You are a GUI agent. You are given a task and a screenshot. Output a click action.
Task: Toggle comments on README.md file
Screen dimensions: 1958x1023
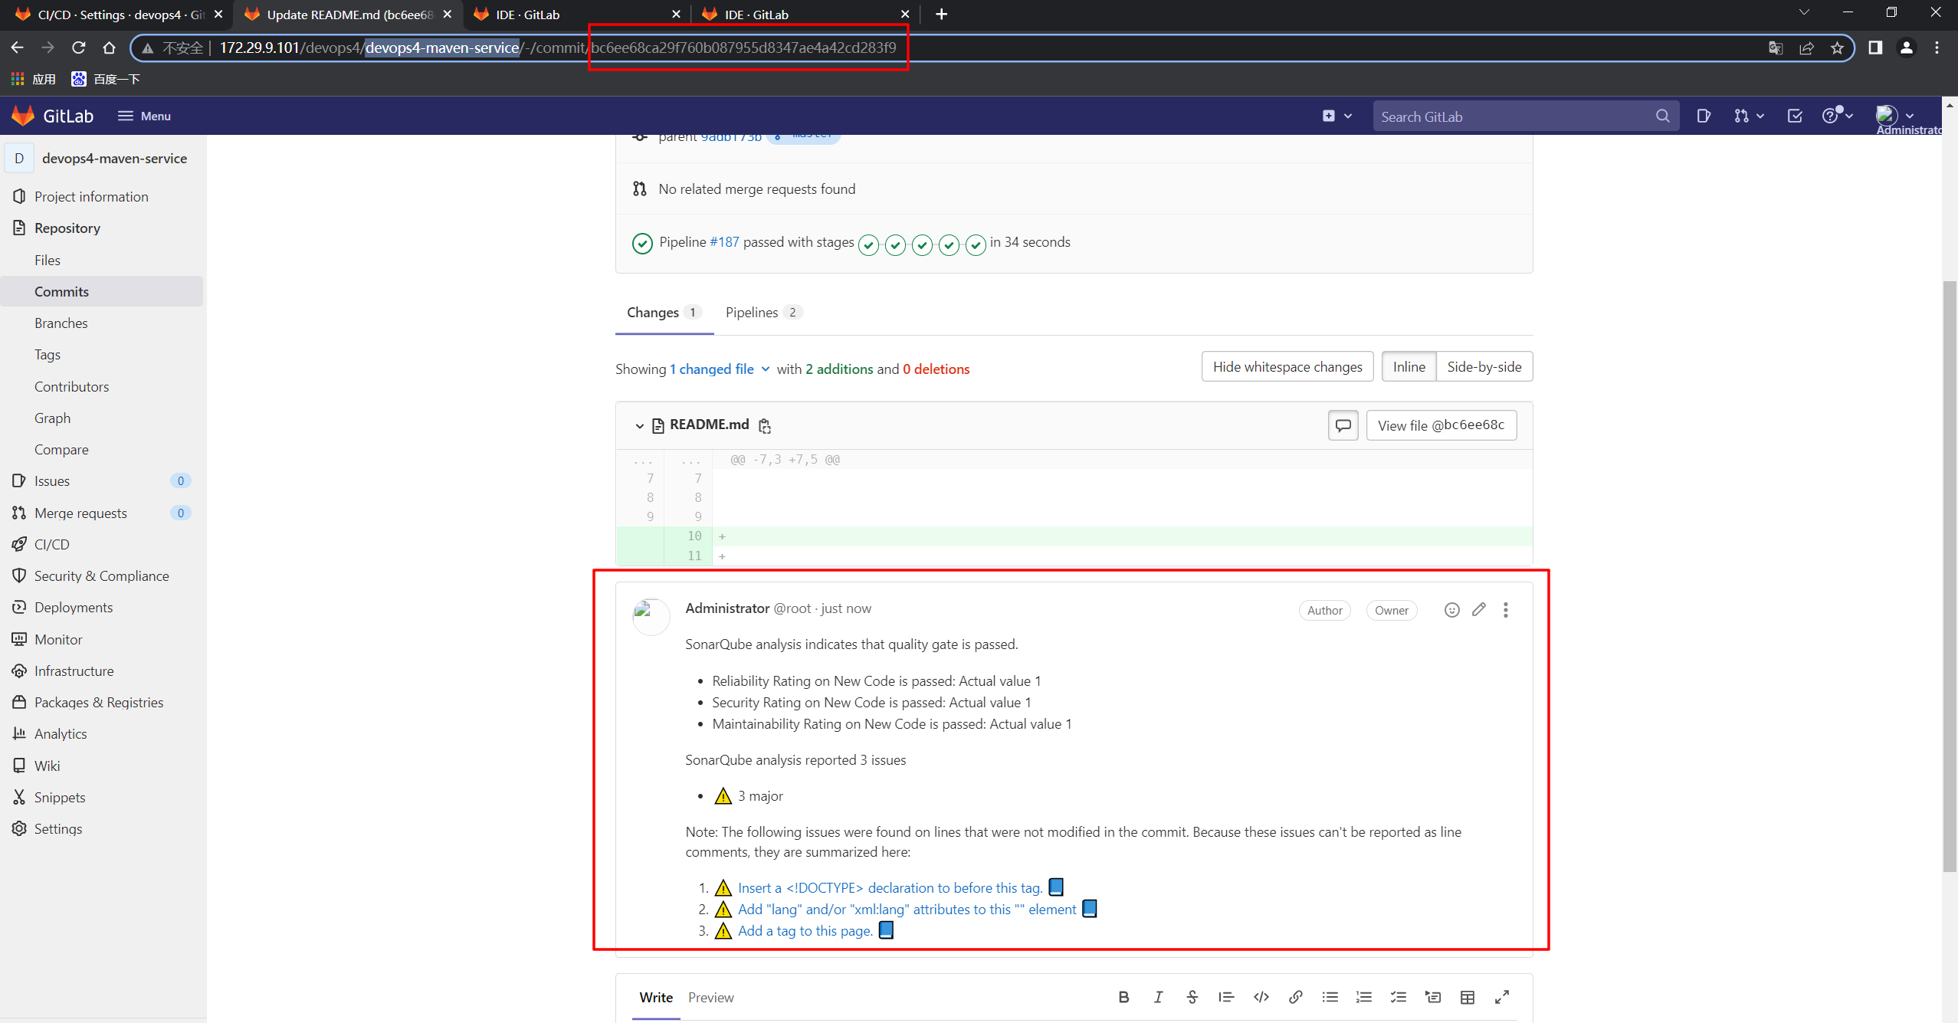1343,425
